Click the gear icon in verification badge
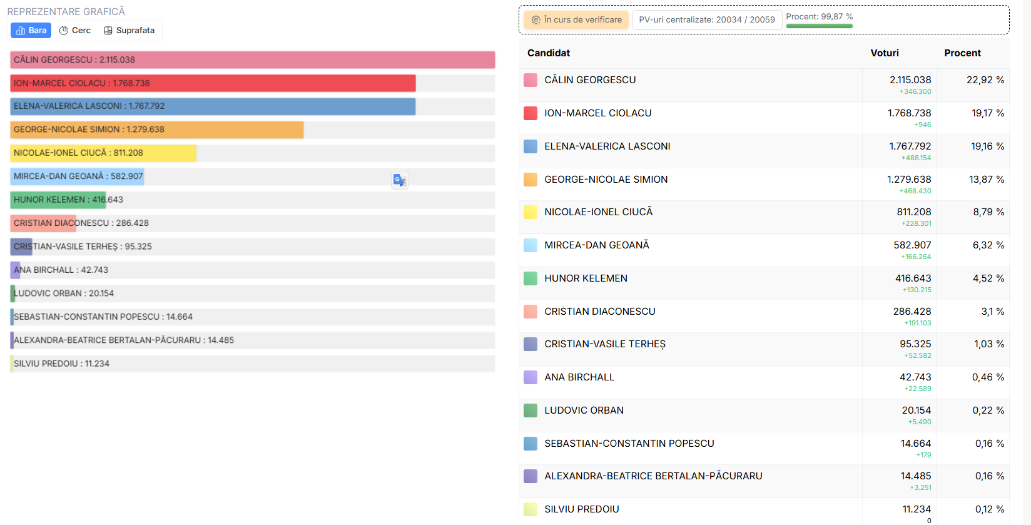The height and width of the screenshot is (525, 1031). [x=536, y=20]
